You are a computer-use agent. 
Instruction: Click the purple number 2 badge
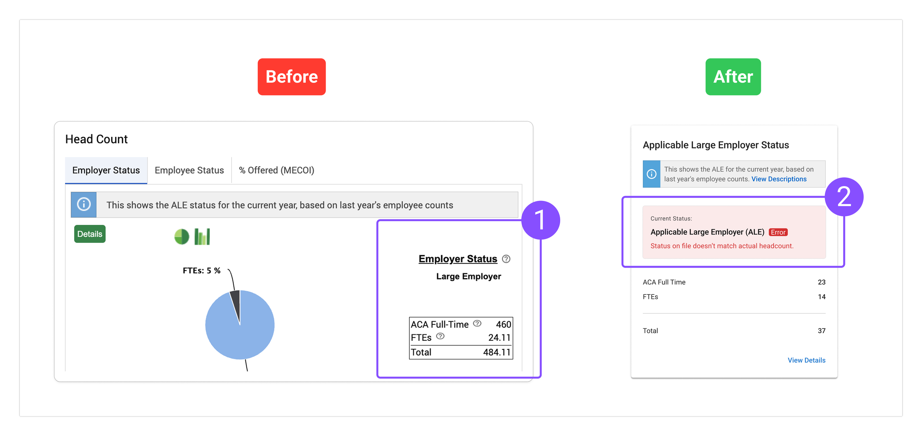[x=844, y=197]
